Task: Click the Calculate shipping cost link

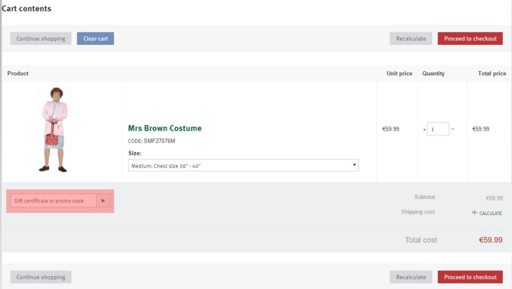Action: coord(491,214)
